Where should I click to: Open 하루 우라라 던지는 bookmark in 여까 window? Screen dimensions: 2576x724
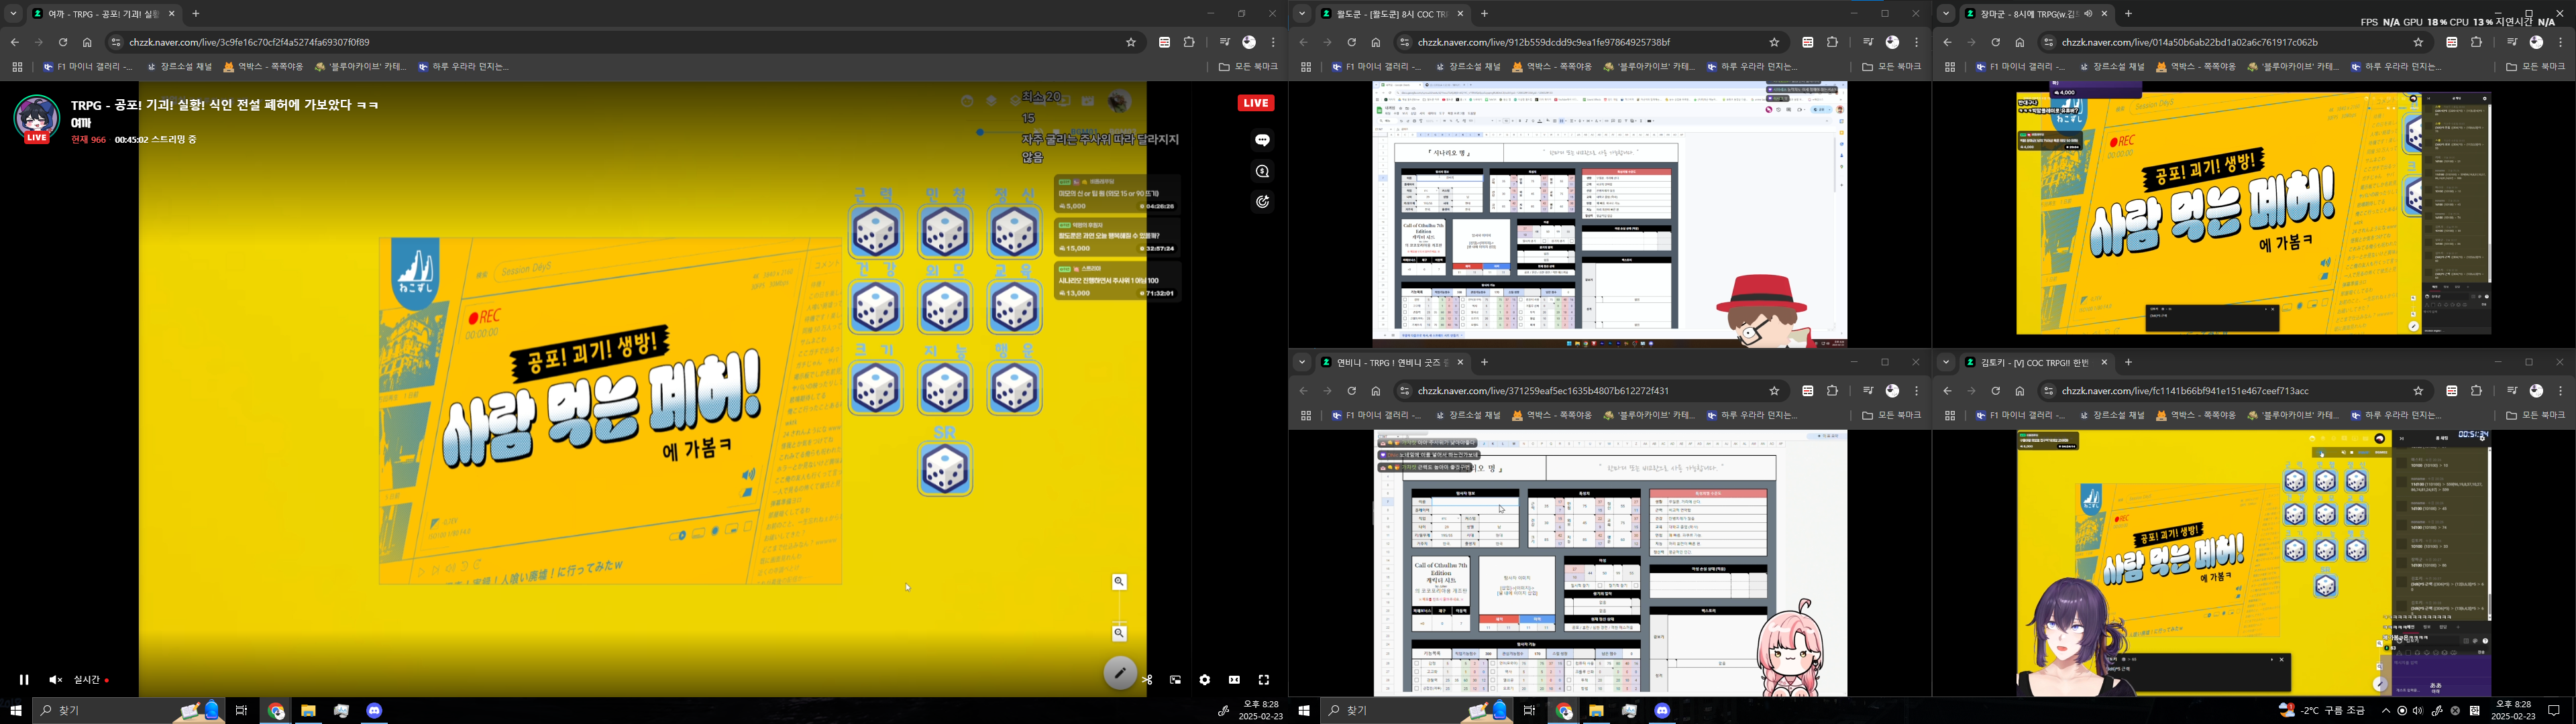(464, 67)
